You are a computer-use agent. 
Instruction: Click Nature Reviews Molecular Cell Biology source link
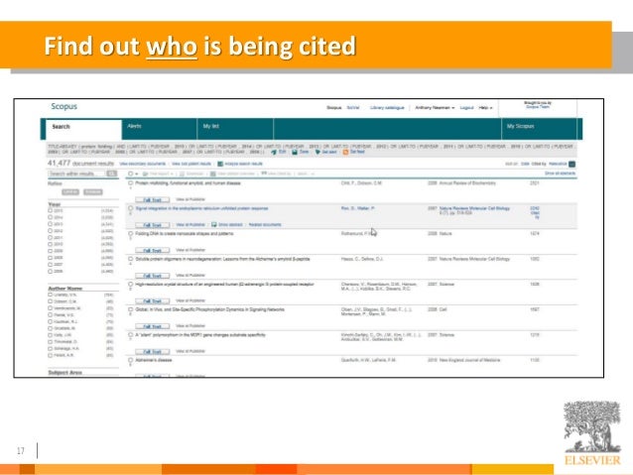click(474, 208)
